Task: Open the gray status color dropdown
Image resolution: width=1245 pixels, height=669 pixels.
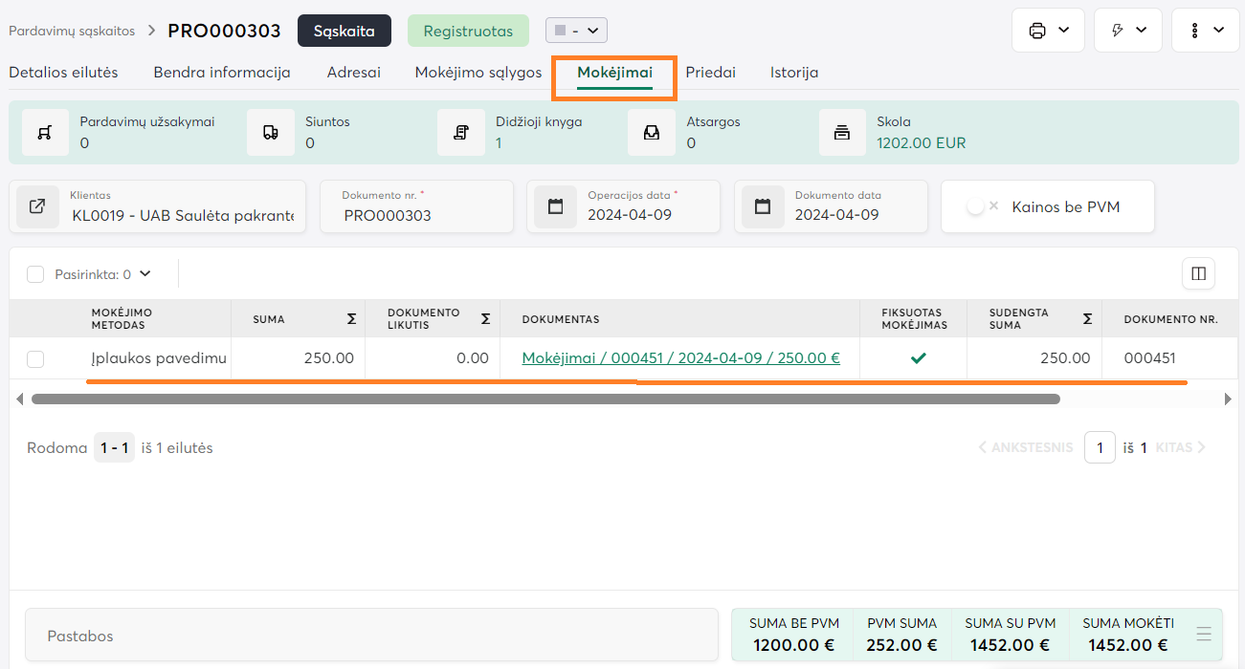Action: (576, 31)
